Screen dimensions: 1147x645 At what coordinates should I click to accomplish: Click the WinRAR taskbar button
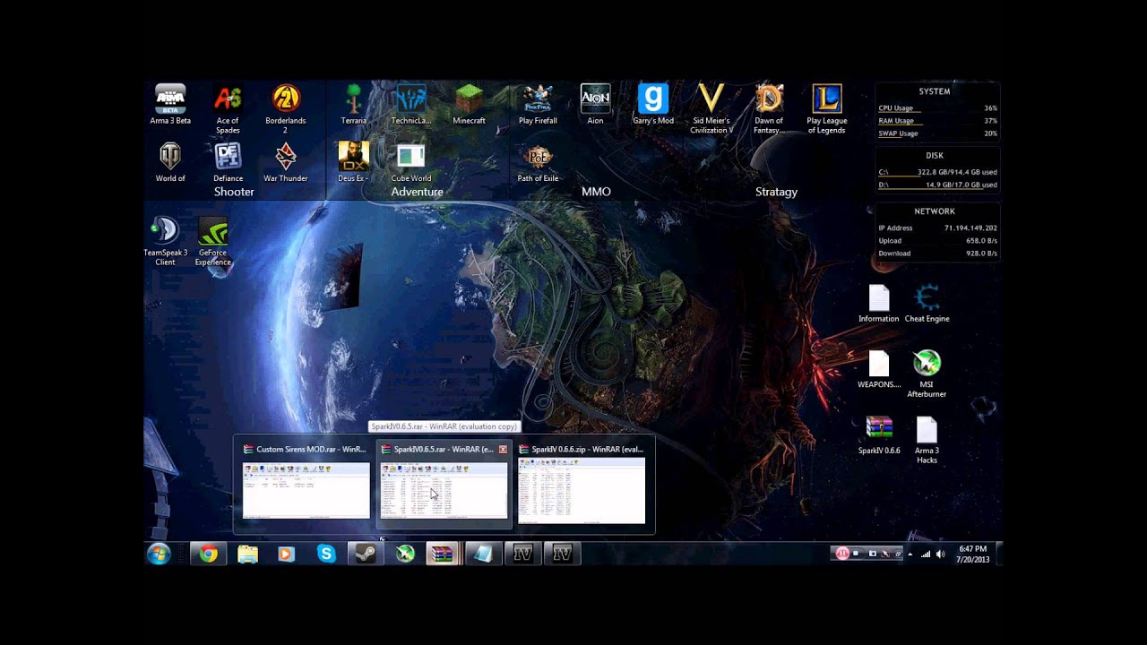(443, 555)
